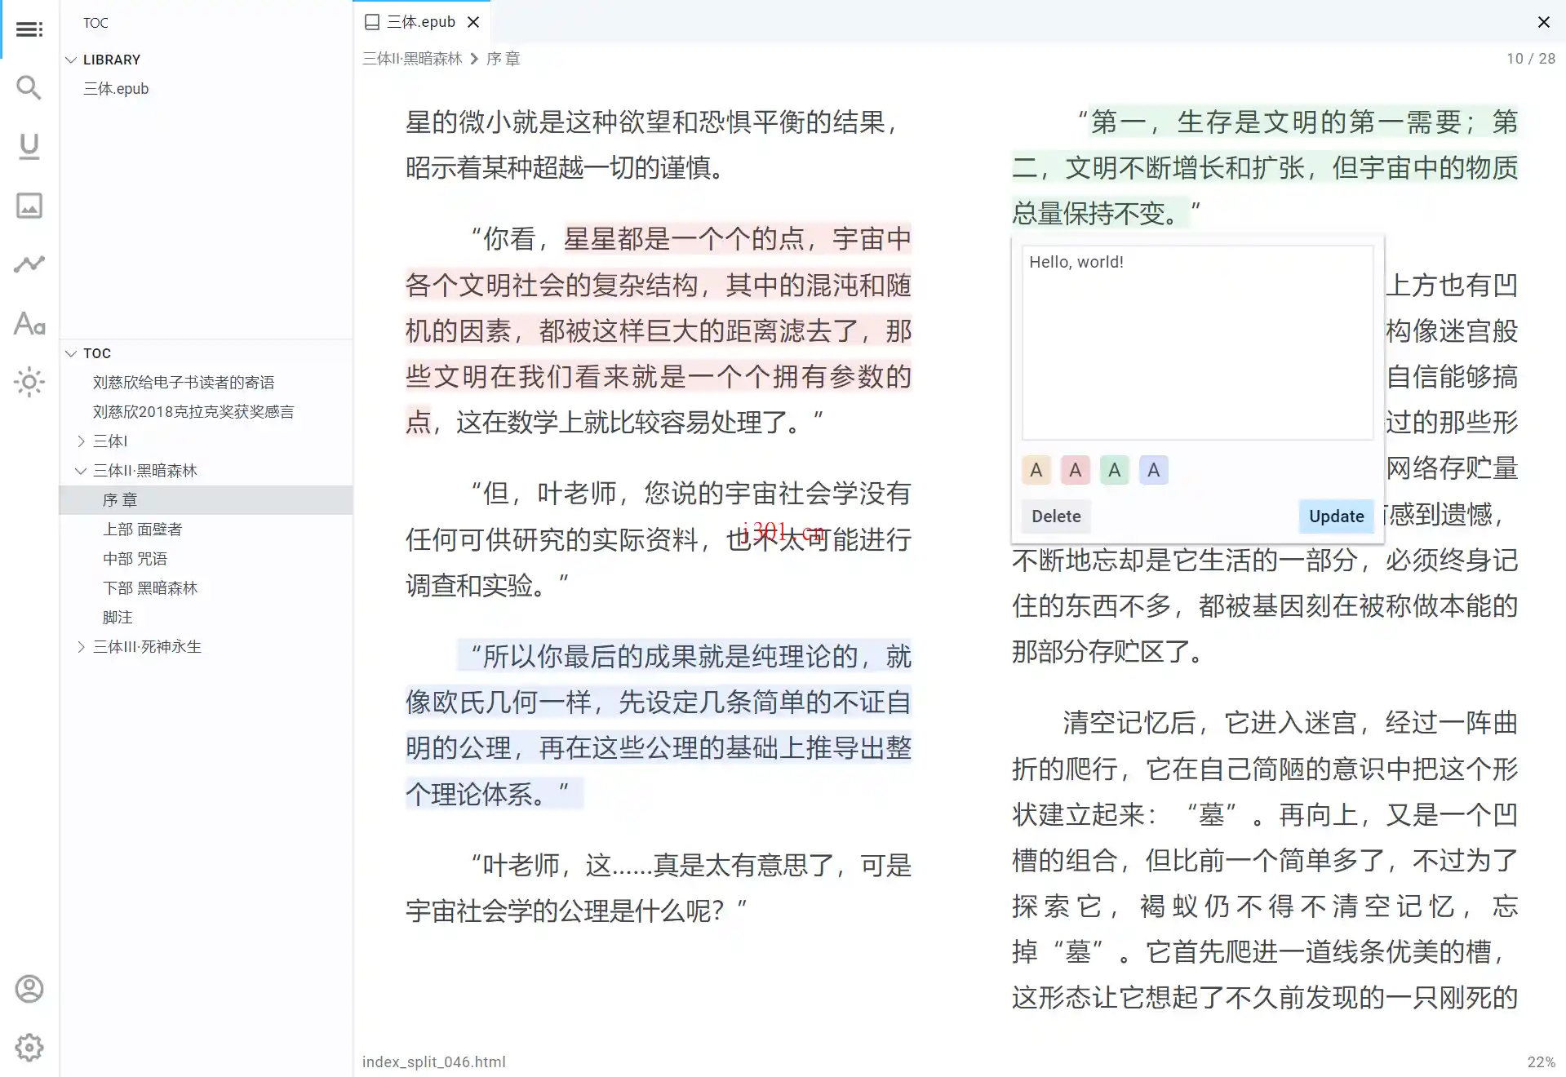Collapse the 三体II·黑暗森林 chapter tree
Image resolution: width=1566 pixels, height=1077 pixels.
(x=81, y=471)
